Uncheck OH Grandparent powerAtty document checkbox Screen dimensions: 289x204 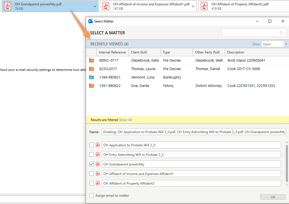click(x=91, y=164)
